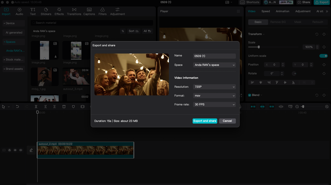The width and height of the screenshot is (331, 185).
Task: Click the trash delete icon in timeline toolbar
Action: 64,107
